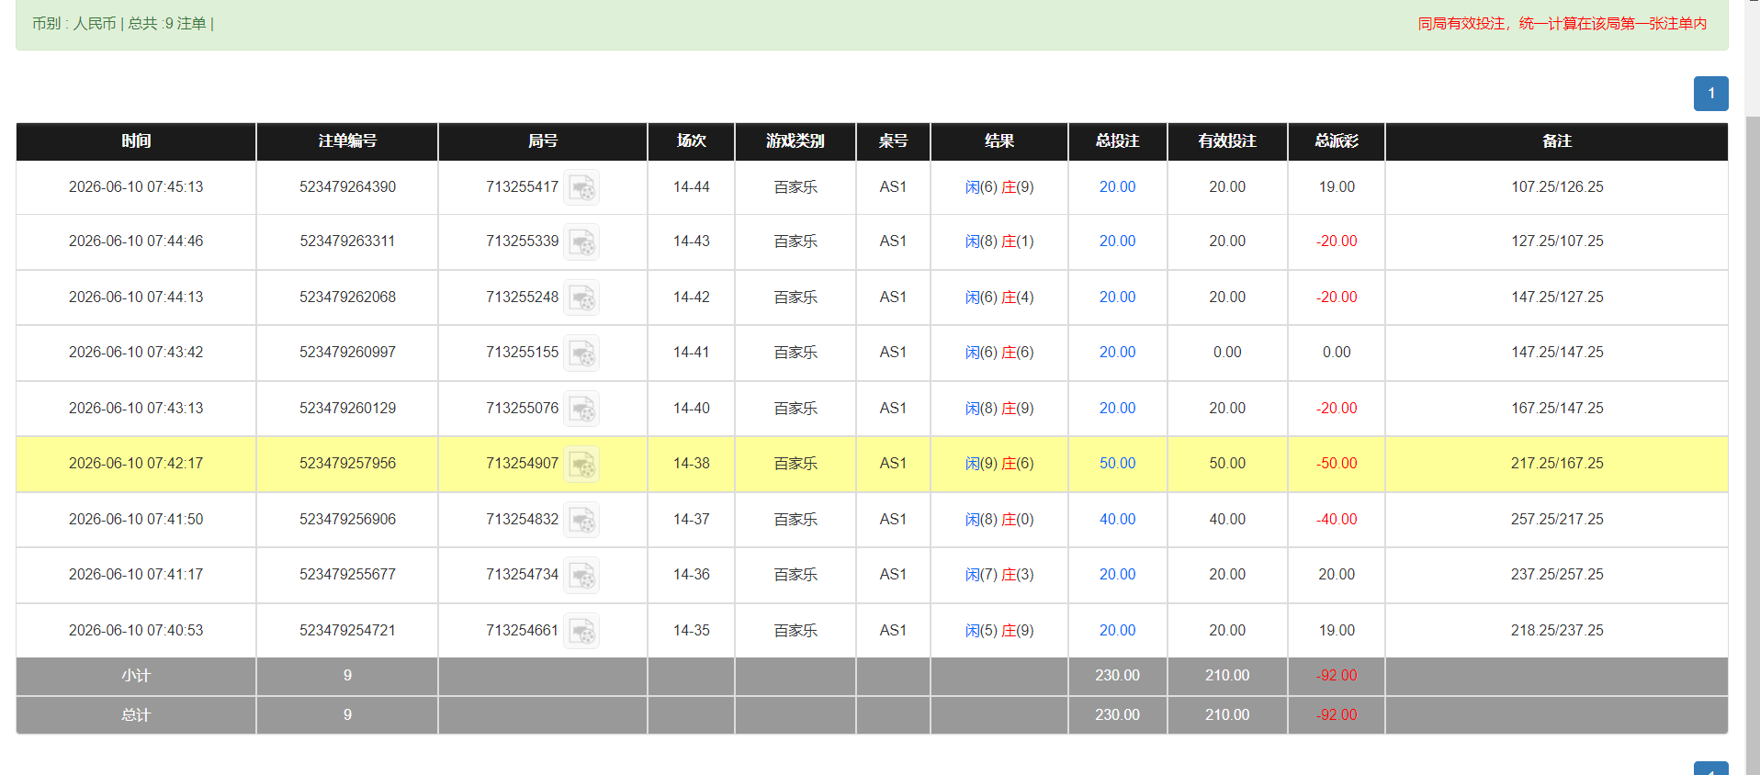Click the 总计 total row label
1760x775 pixels.
click(x=136, y=714)
